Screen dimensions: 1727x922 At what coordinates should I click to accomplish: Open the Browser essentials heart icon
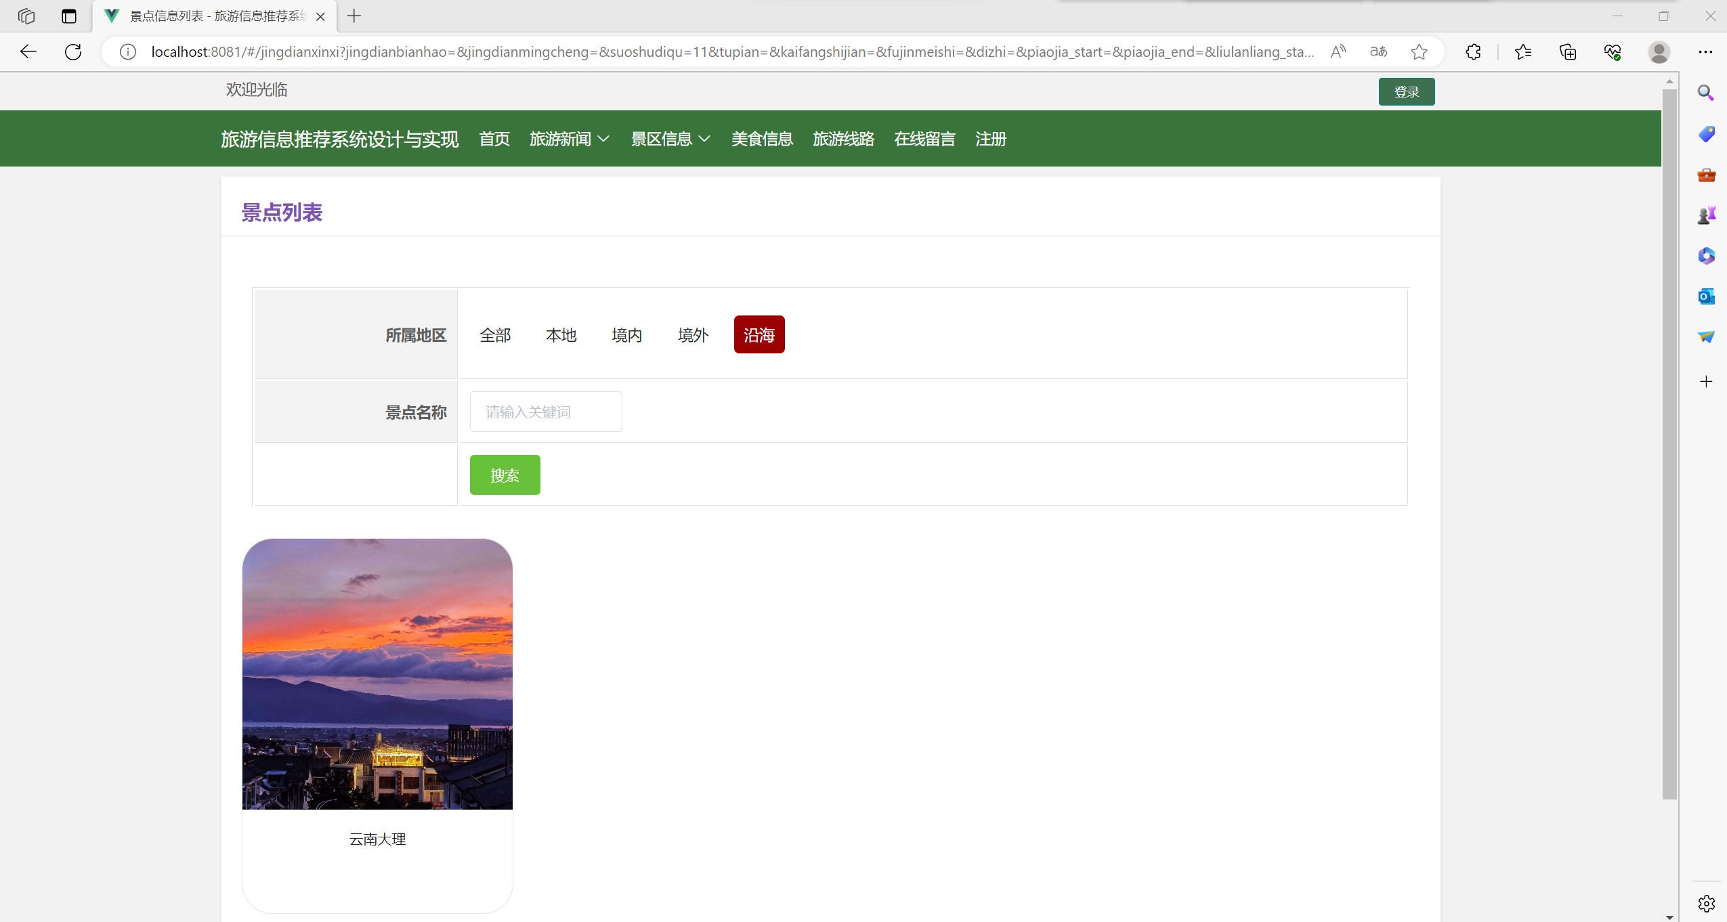(x=1613, y=51)
